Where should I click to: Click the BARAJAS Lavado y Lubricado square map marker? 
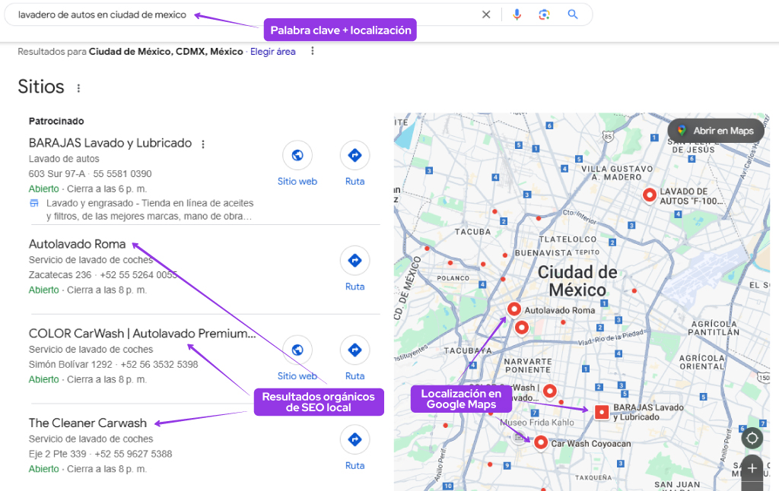point(602,412)
